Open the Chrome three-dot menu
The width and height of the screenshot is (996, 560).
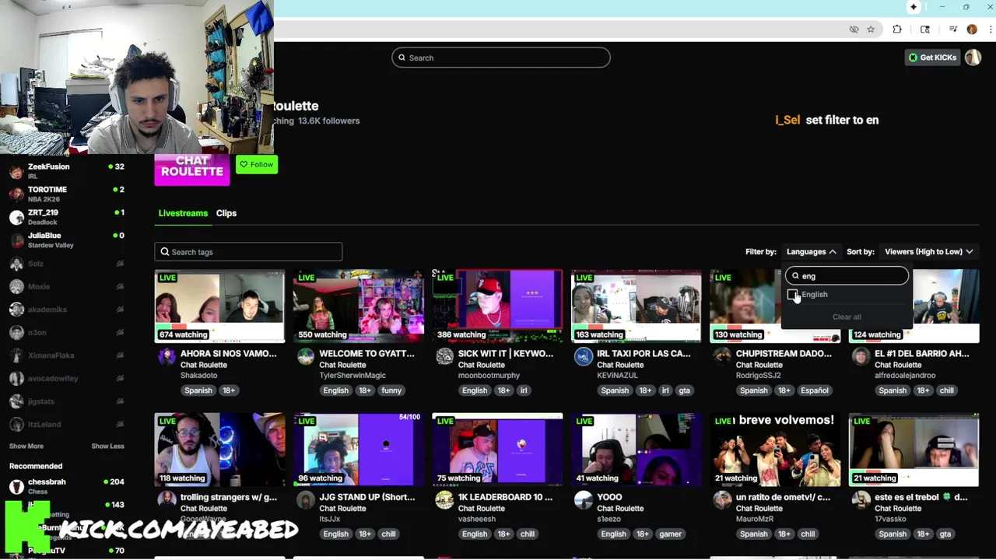click(989, 30)
